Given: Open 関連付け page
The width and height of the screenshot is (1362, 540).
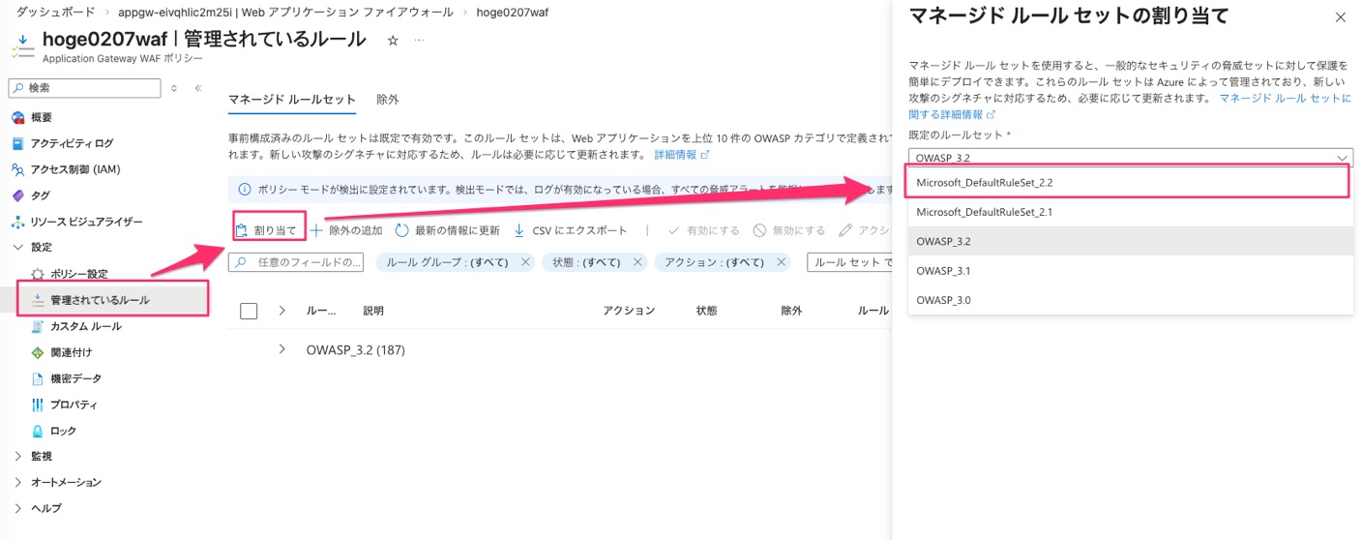Looking at the screenshot, I should (x=61, y=352).
